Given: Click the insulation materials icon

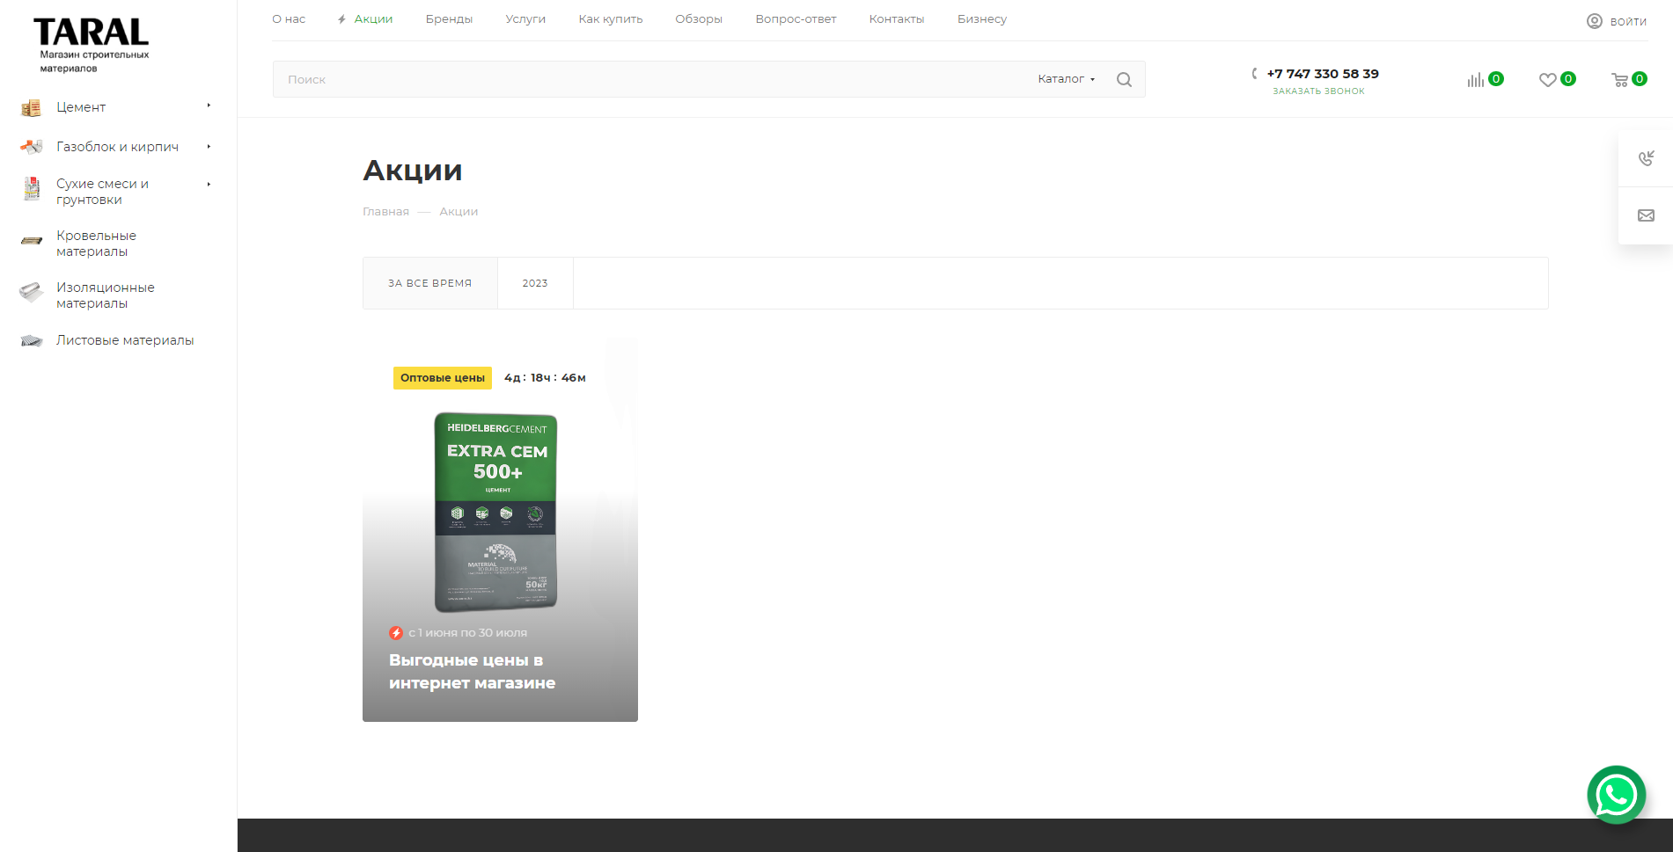Looking at the screenshot, I should coord(32,292).
